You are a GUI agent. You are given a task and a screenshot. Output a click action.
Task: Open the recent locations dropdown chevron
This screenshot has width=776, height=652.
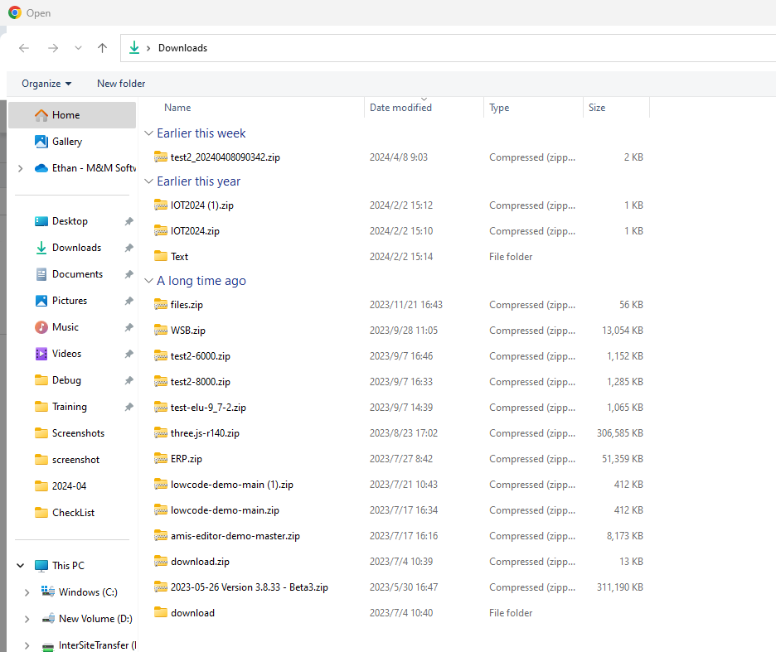point(78,48)
